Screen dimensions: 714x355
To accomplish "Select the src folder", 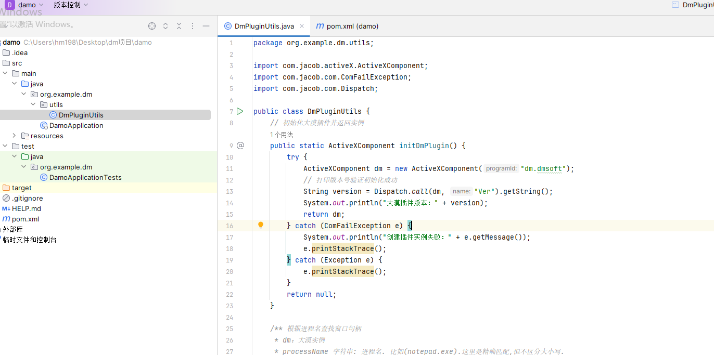I will [12, 63].
